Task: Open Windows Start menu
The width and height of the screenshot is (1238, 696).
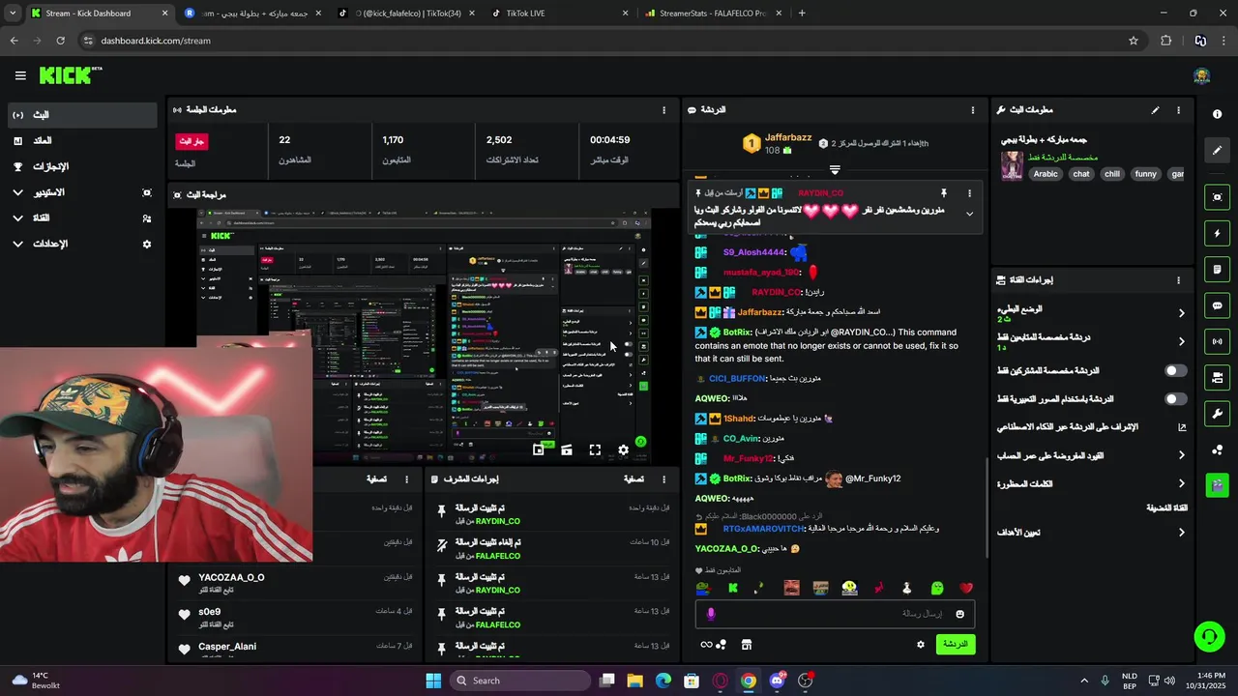Action: pyautogui.click(x=433, y=681)
